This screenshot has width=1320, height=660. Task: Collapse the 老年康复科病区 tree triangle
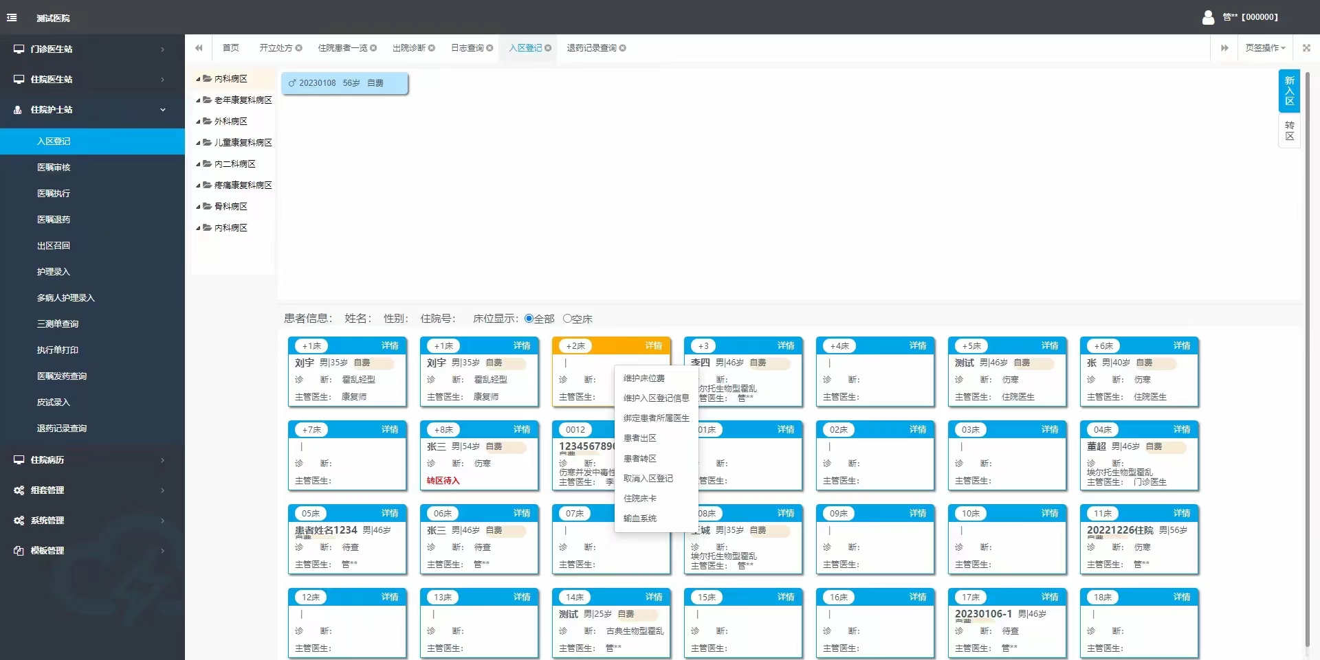tap(198, 100)
